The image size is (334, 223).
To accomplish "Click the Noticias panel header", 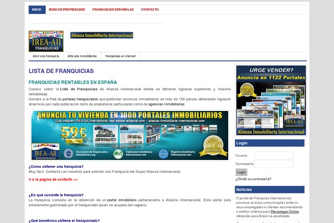I will click(269, 190).
